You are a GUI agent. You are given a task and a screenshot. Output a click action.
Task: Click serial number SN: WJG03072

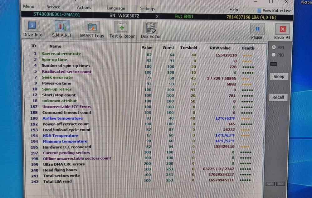coord(124,16)
